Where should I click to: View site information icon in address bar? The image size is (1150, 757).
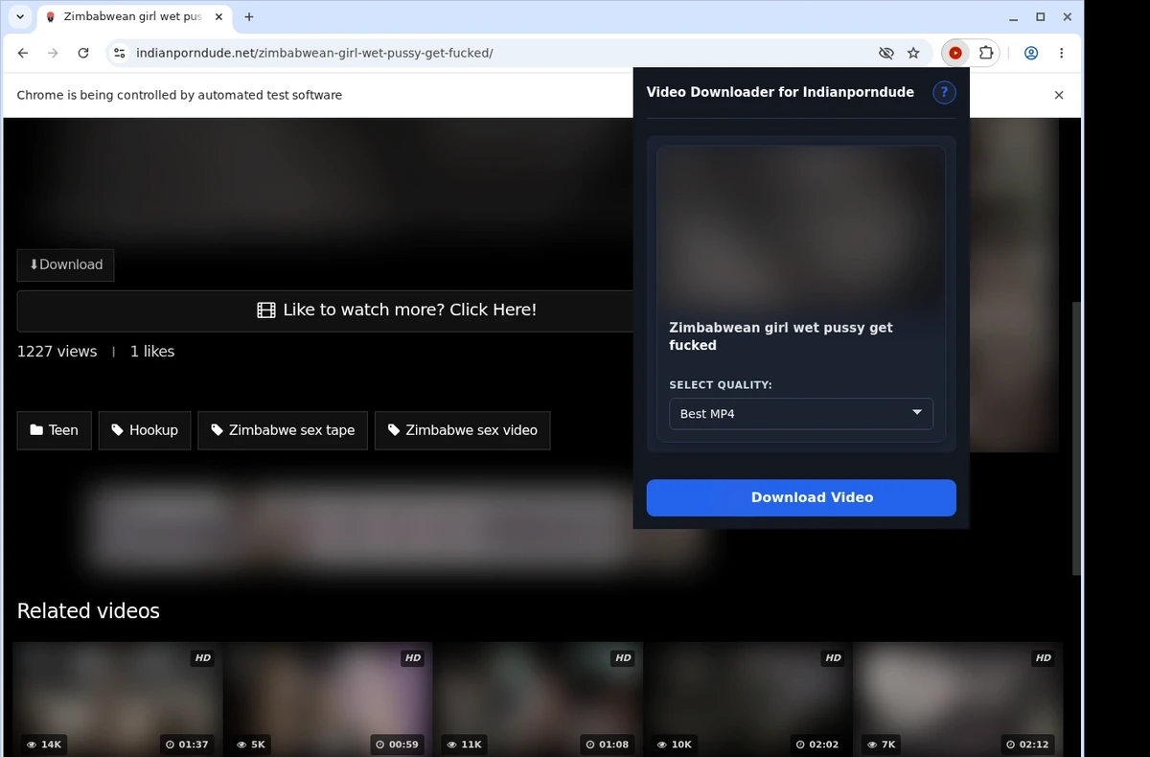(119, 54)
